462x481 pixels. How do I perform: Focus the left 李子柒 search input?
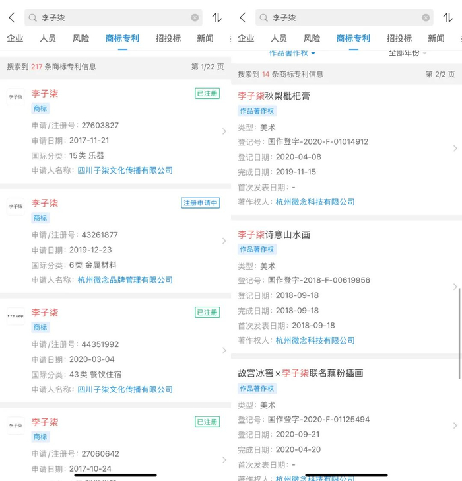click(114, 17)
